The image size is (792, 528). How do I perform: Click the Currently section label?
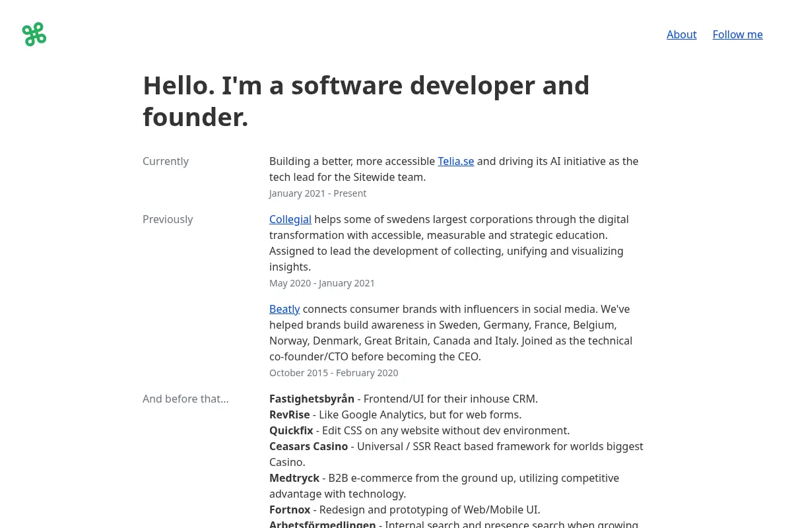166,161
